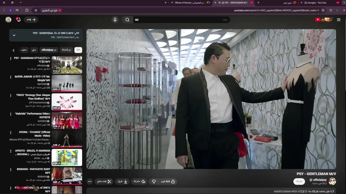
Task: Open the BIGBANG FANTASTIC BABY video title
Action: tap(34, 171)
